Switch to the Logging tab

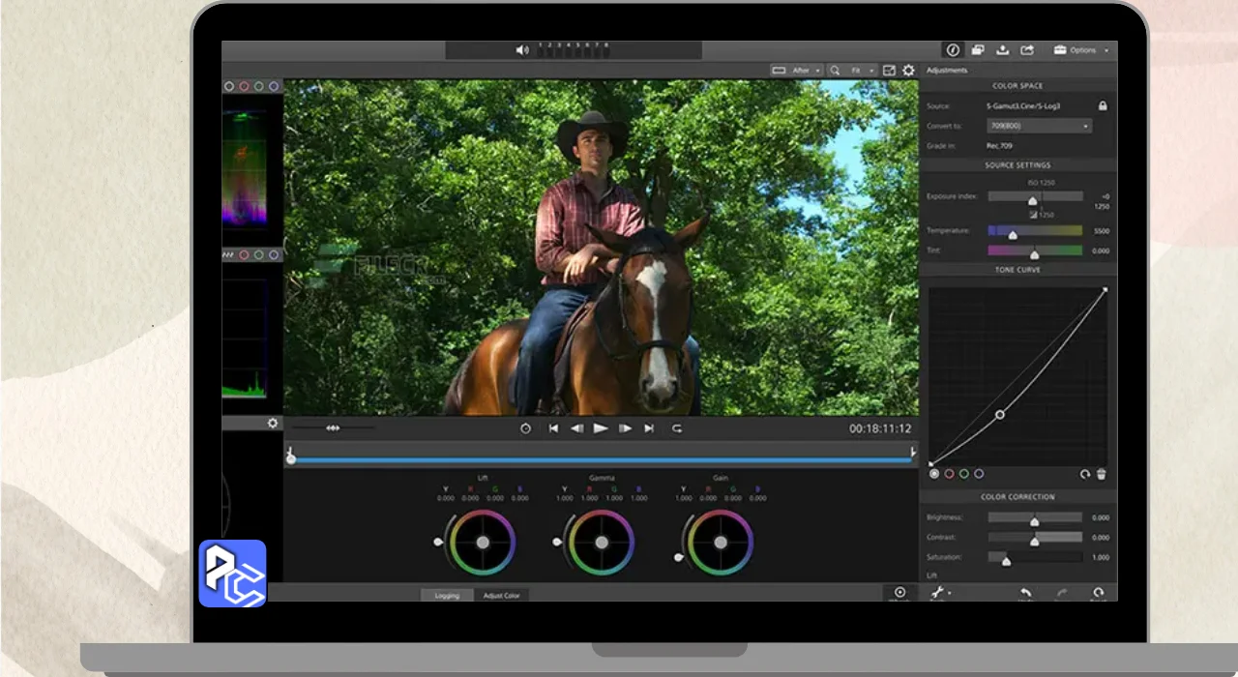[x=447, y=595]
